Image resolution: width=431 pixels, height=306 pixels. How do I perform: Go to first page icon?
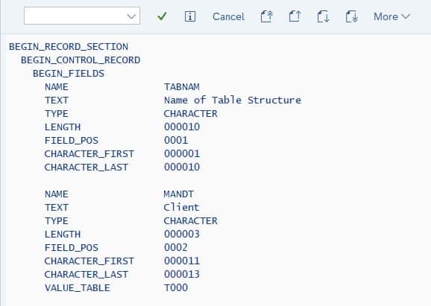tap(266, 16)
